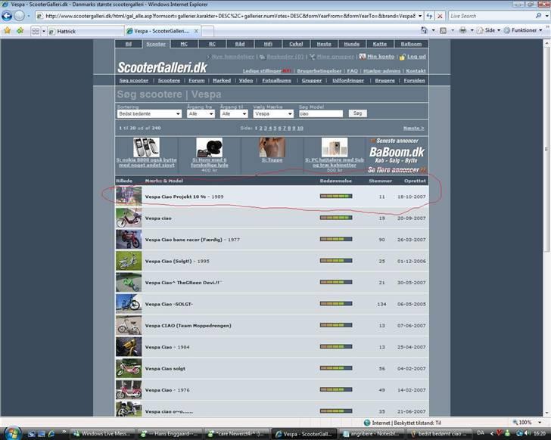
Task: Click the rating bar of Vespa Ciao -SOLGT-
Action: point(336,303)
